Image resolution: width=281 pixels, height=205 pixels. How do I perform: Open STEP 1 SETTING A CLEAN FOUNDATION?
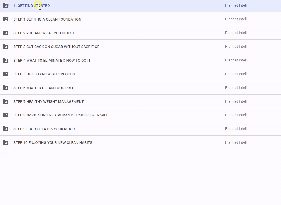click(47, 19)
